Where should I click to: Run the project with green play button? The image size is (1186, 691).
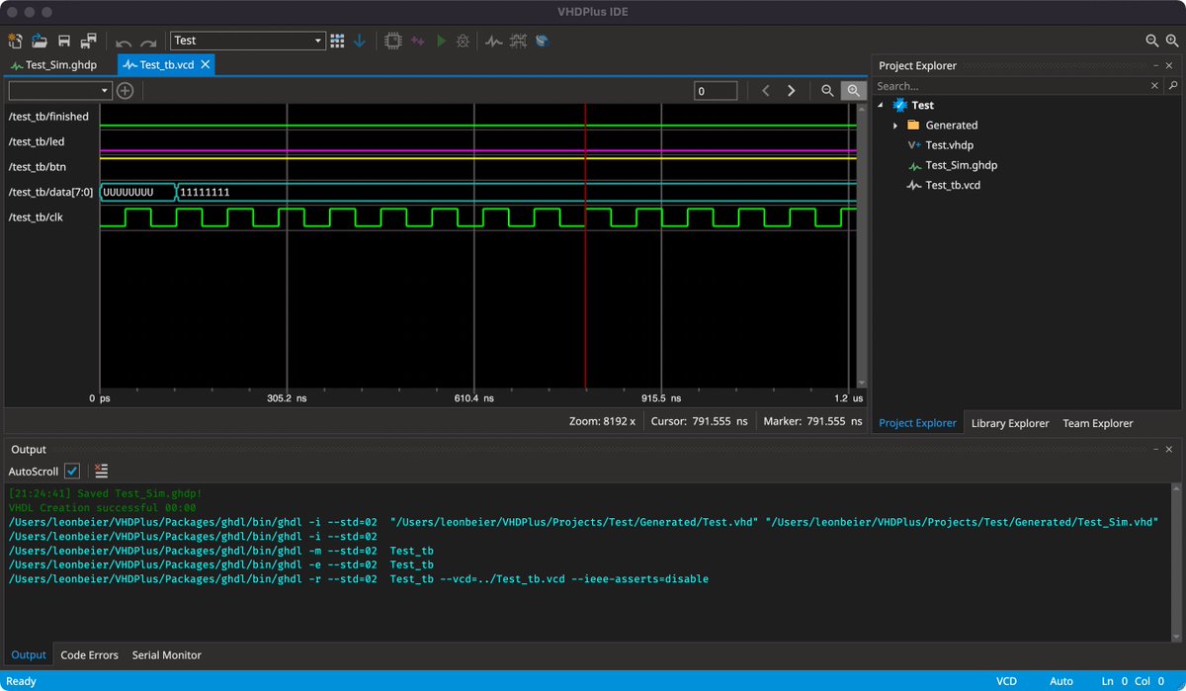(x=442, y=41)
